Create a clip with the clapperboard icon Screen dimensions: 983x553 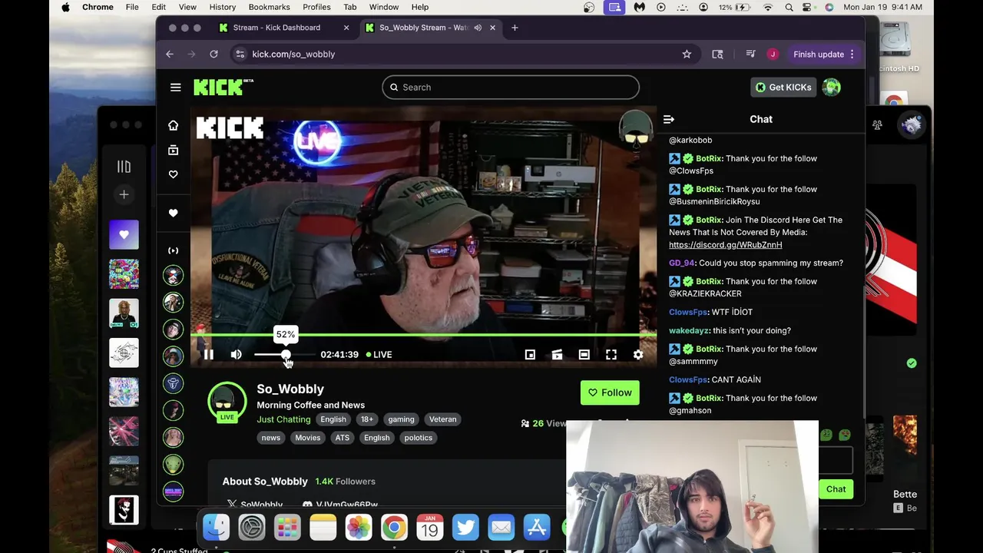tap(557, 354)
